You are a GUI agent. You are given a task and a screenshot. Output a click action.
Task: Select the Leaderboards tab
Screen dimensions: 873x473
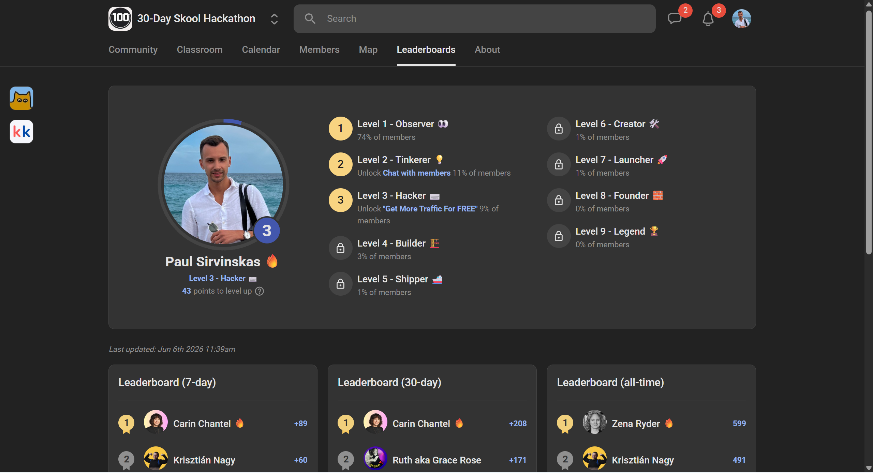point(426,50)
